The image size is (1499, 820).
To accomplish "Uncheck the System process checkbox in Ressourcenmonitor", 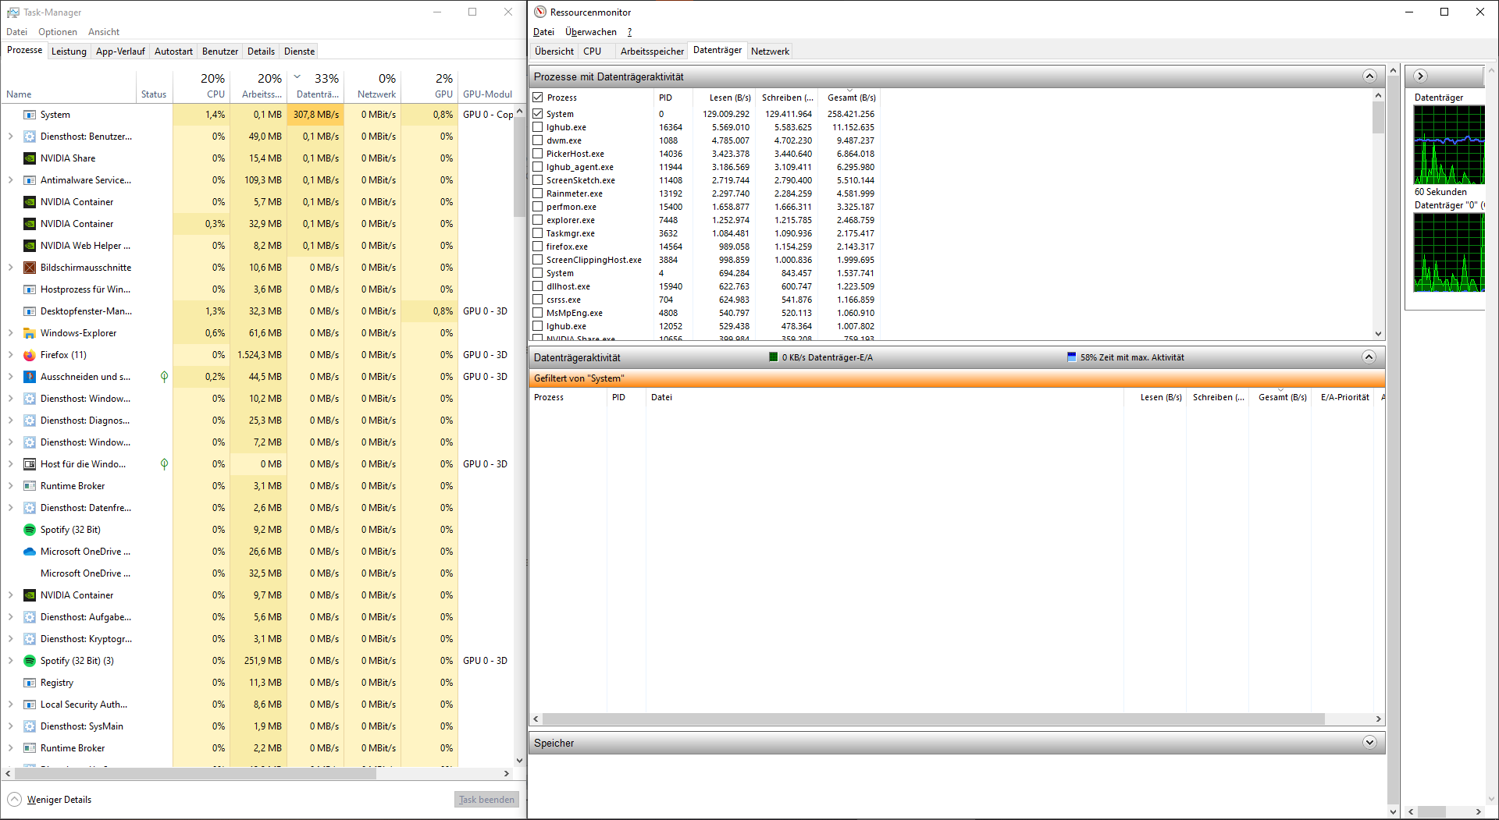I will tap(537, 113).
